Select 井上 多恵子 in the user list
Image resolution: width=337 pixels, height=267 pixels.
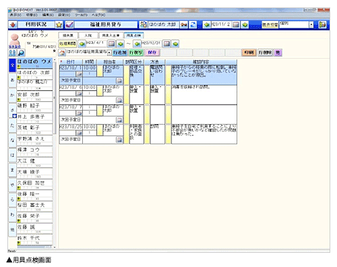click(x=34, y=118)
